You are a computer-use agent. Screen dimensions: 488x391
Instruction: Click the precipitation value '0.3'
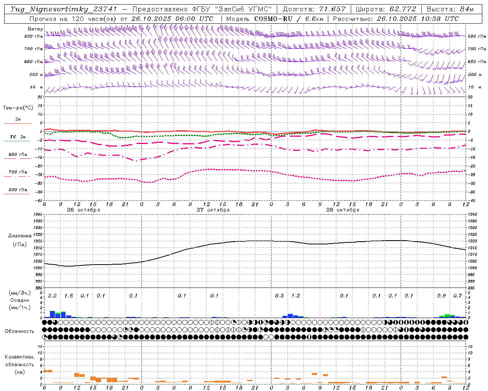pos(279,296)
